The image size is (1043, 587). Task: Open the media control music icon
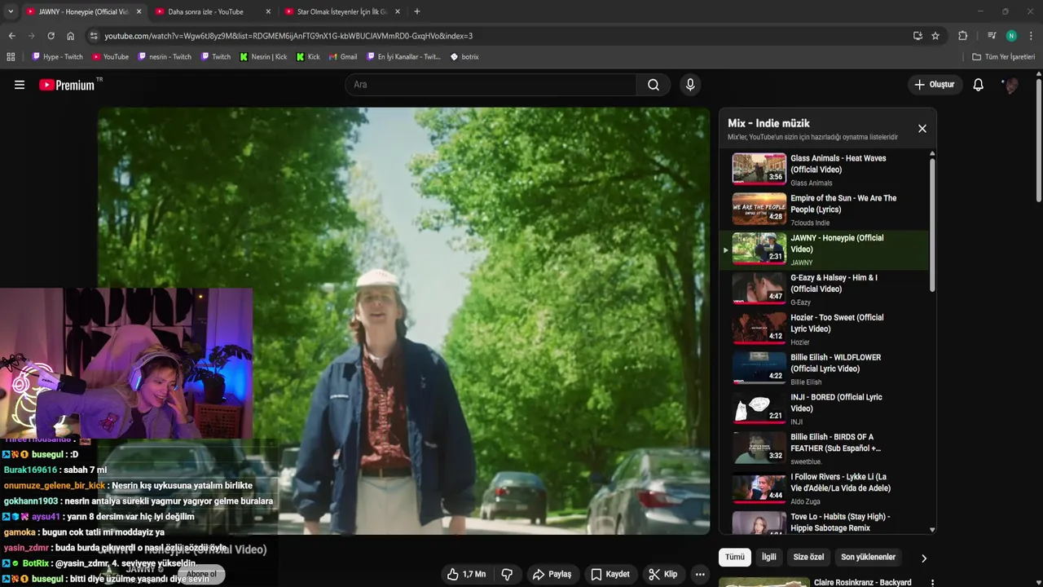click(x=991, y=36)
